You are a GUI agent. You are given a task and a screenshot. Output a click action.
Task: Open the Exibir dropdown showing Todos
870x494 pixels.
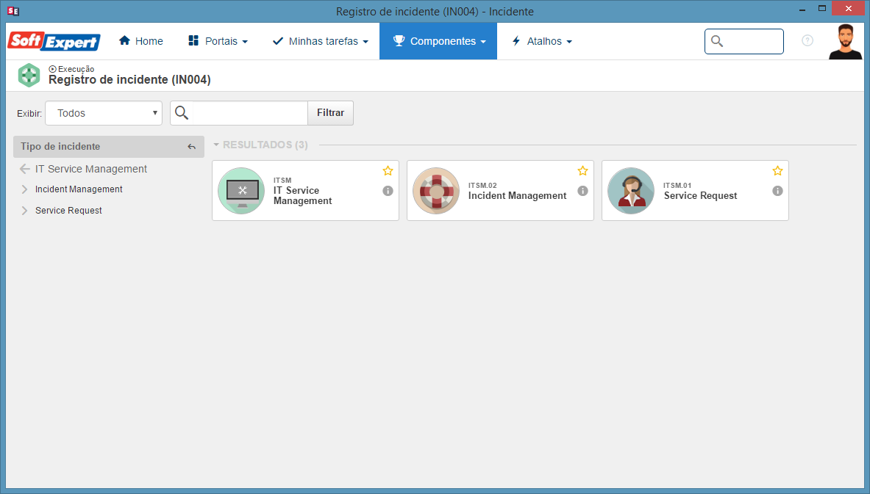[x=104, y=113]
